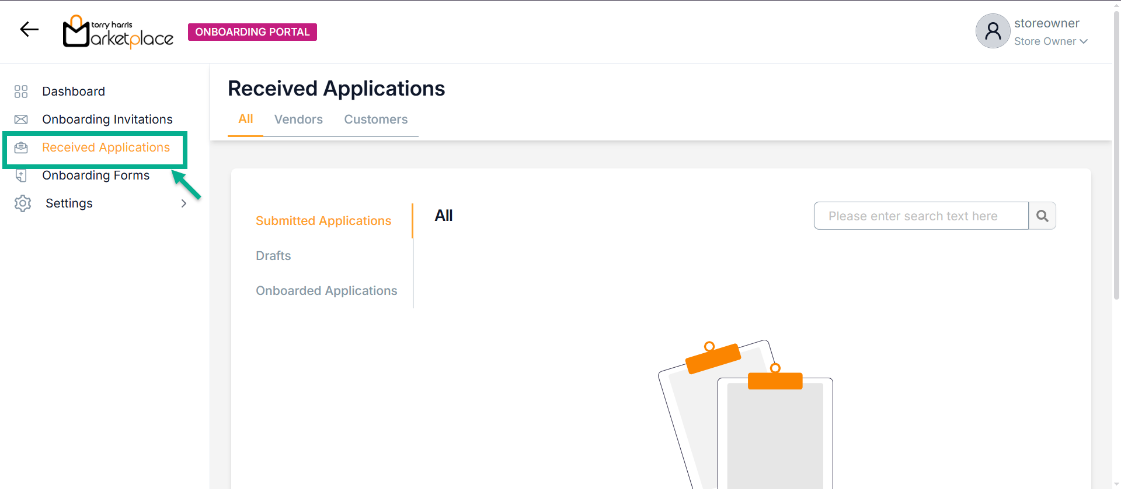Click the Received Applications inbox icon

[21, 147]
